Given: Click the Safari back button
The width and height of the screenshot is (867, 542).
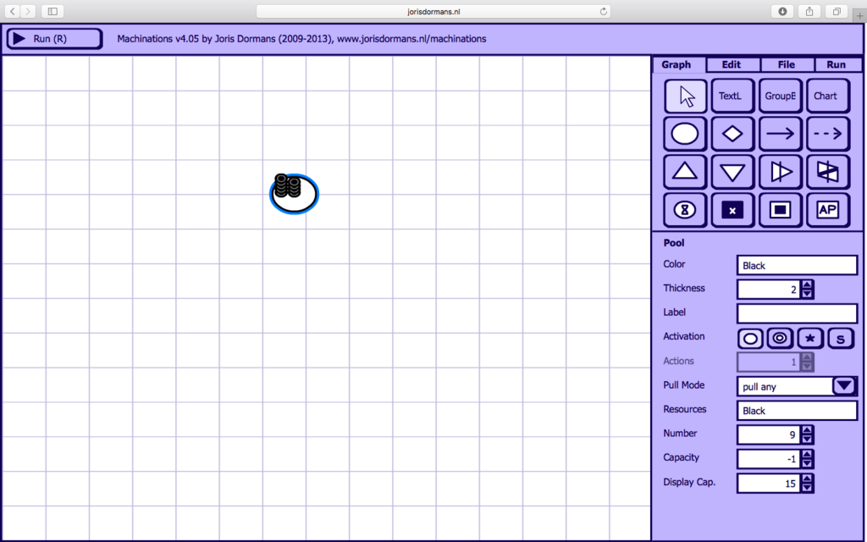Looking at the screenshot, I should [x=12, y=11].
